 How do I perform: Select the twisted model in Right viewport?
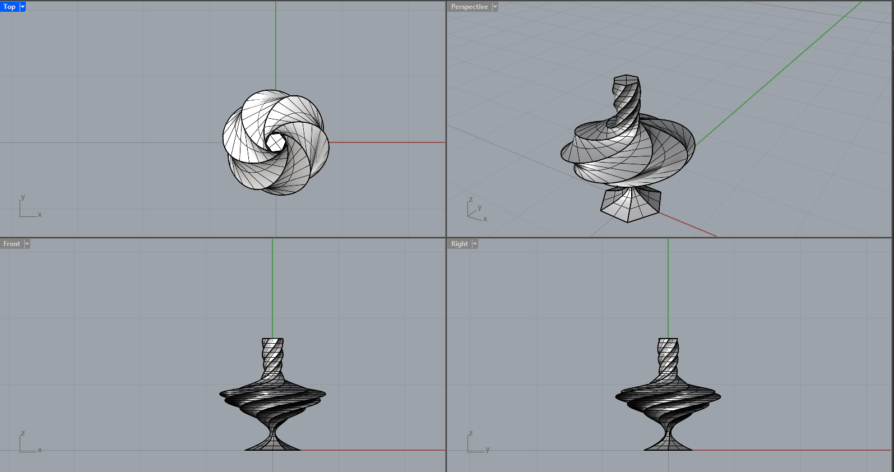click(x=668, y=394)
